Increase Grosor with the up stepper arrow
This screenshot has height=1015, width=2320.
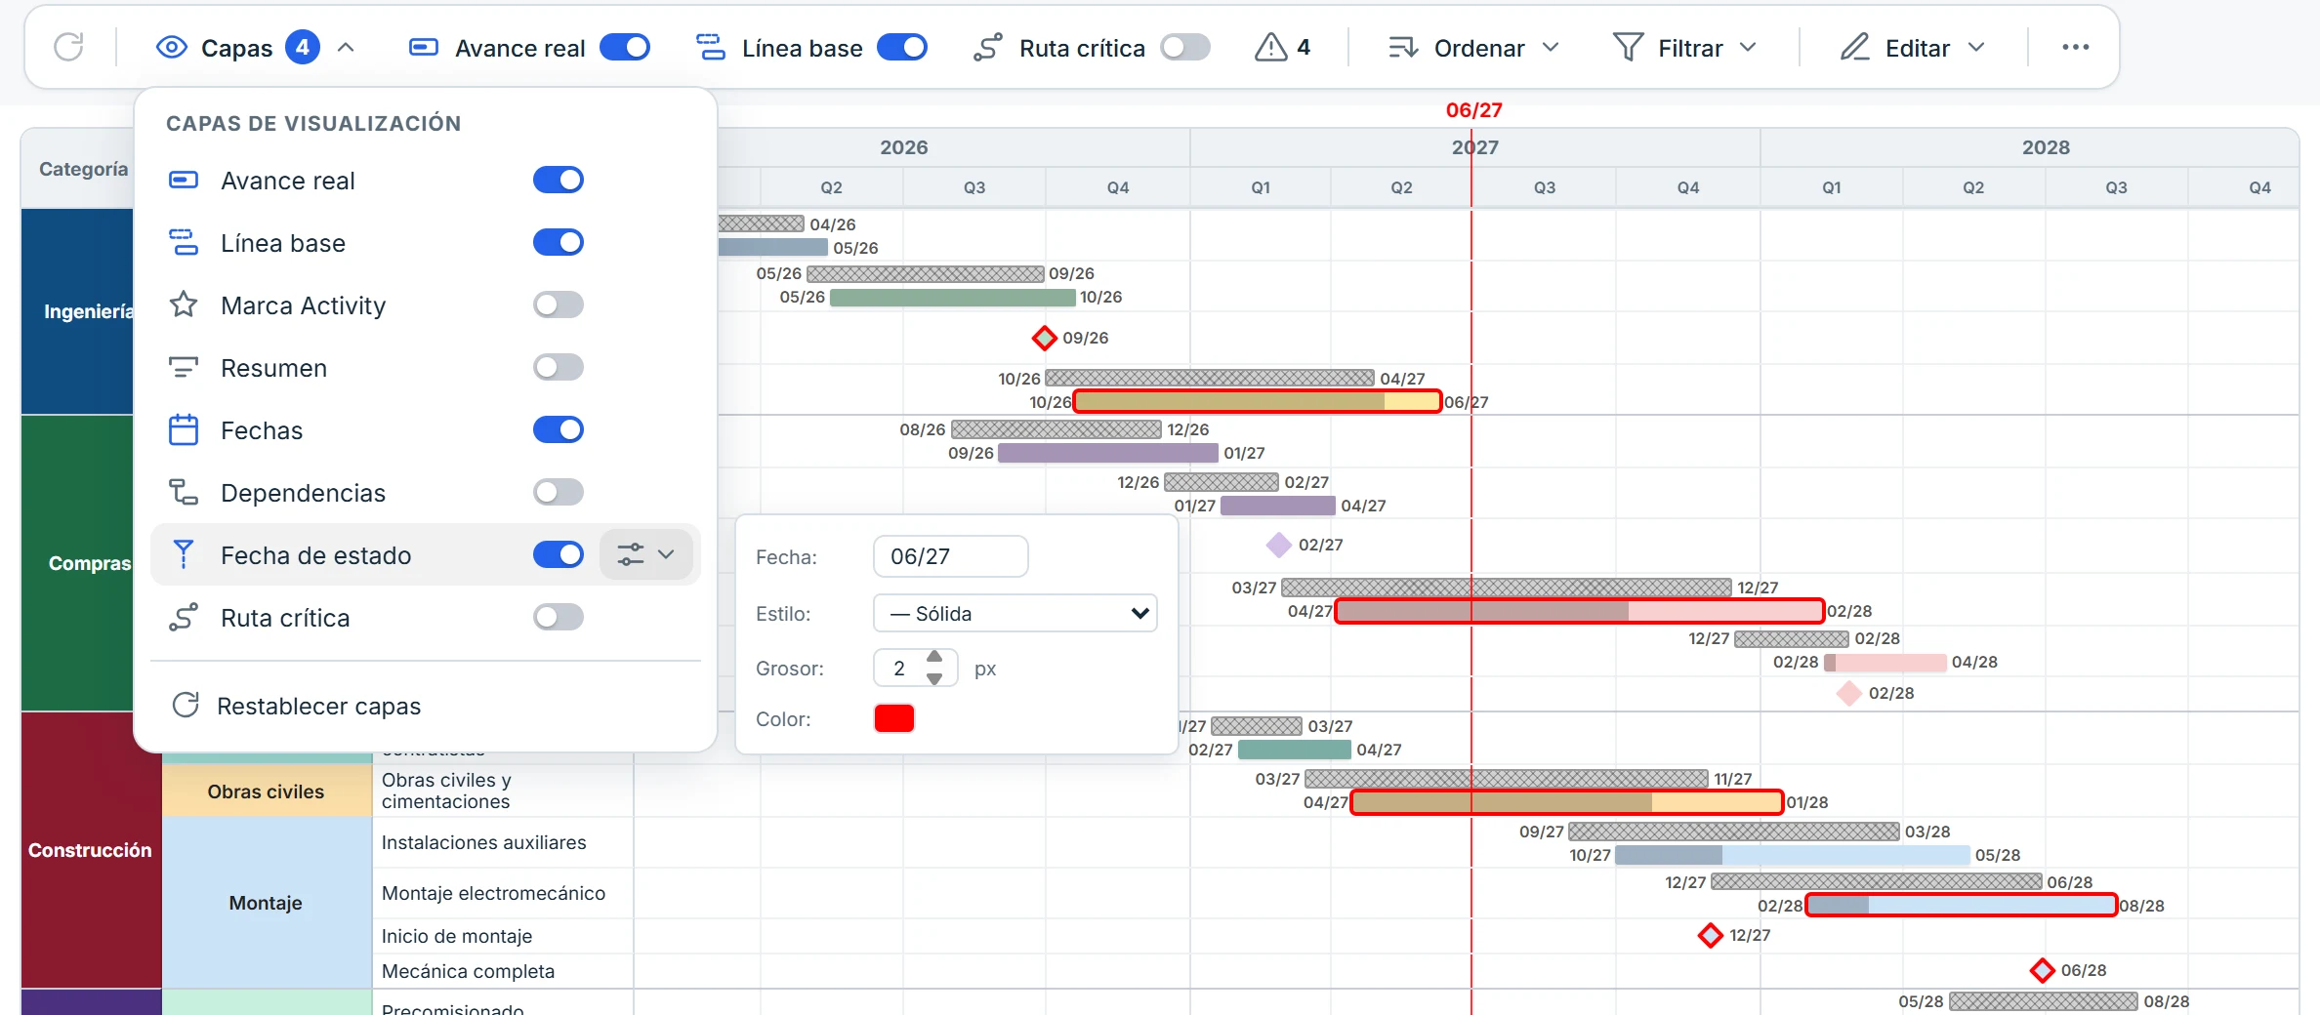click(x=934, y=657)
